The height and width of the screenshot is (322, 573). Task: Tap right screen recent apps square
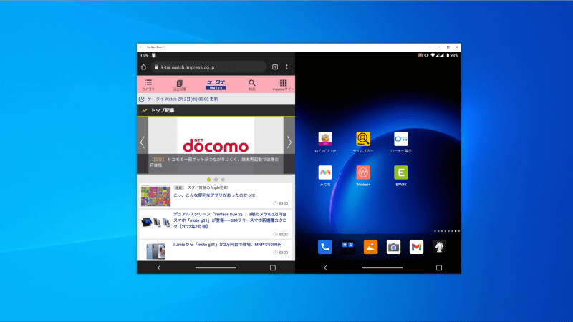coord(439,268)
